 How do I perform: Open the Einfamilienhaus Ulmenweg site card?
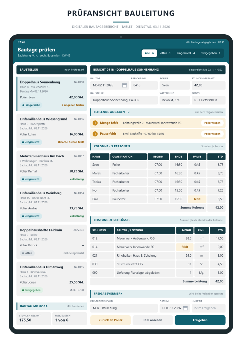coord(52,279)
